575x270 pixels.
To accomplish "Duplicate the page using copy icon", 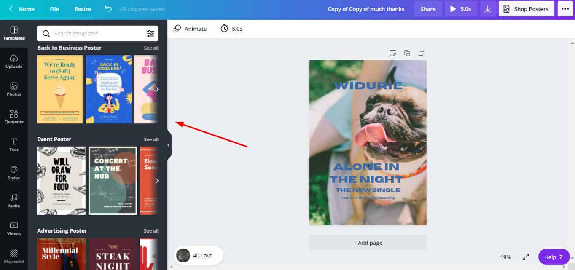I will pos(407,53).
